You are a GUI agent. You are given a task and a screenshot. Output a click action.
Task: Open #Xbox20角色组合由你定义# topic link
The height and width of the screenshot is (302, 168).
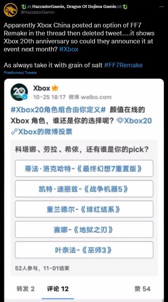point(58,110)
